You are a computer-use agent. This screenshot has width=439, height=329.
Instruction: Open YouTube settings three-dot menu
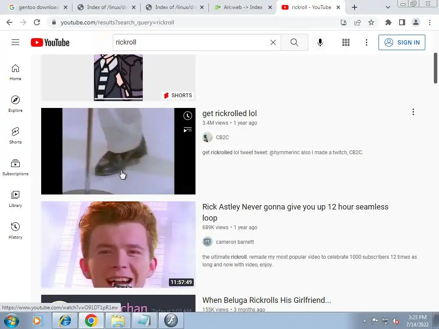(366, 42)
